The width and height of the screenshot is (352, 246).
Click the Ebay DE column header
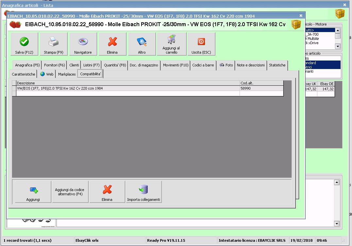326,84
